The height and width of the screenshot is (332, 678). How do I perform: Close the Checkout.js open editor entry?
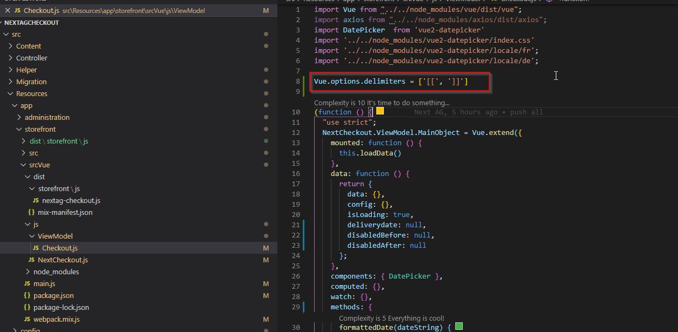tap(8, 10)
